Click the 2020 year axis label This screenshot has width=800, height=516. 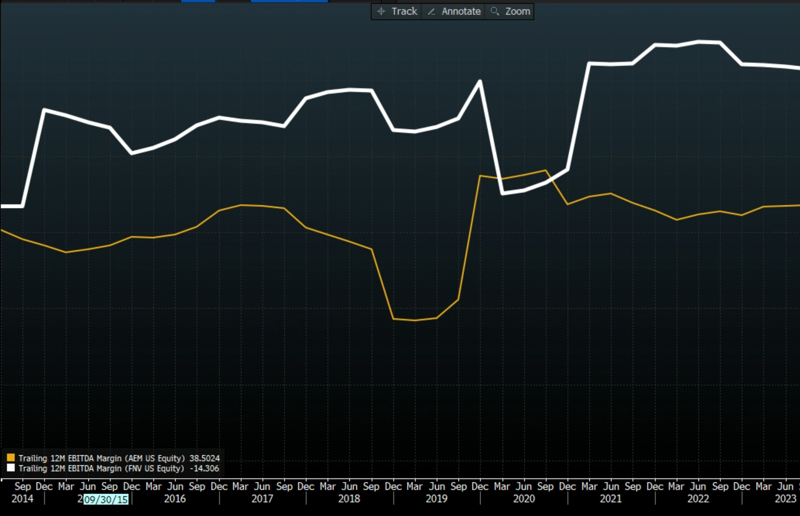524,499
